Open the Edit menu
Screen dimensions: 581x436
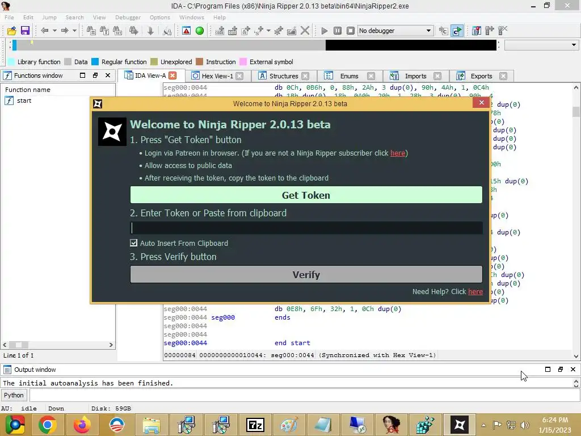pyautogui.click(x=28, y=18)
